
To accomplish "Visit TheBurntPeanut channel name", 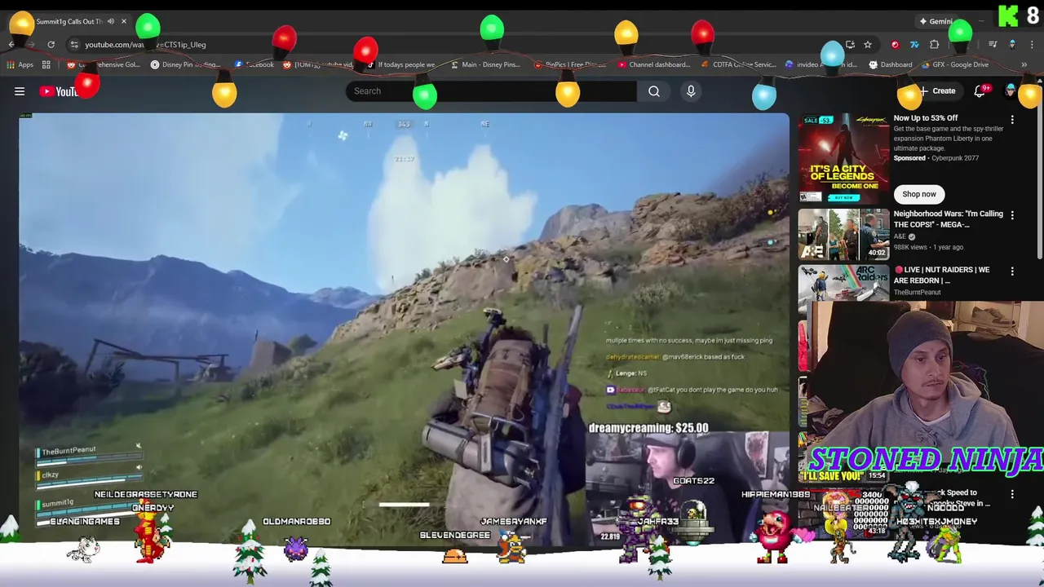I will [917, 292].
